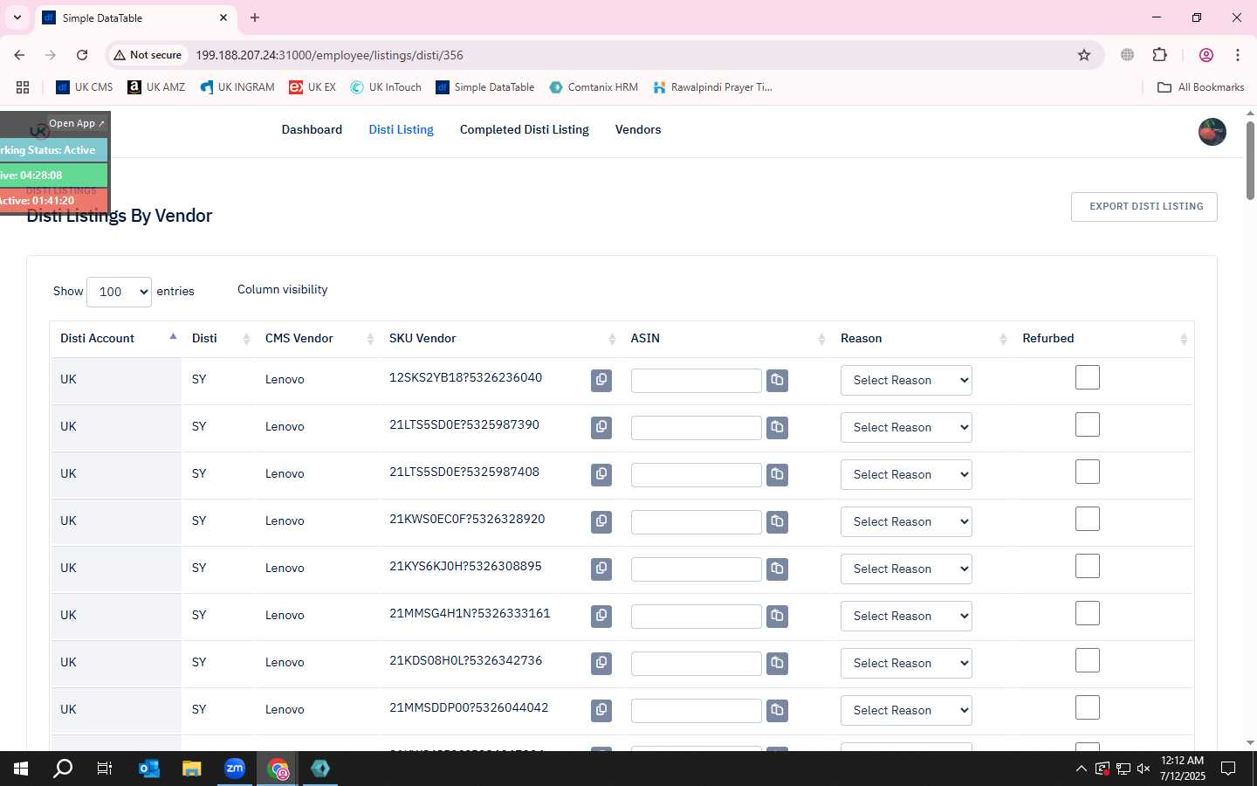Copy SKU 21KWS0EC0F?5326328920 with its copy icon
The height and width of the screenshot is (786, 1257).
click(601, 521)
